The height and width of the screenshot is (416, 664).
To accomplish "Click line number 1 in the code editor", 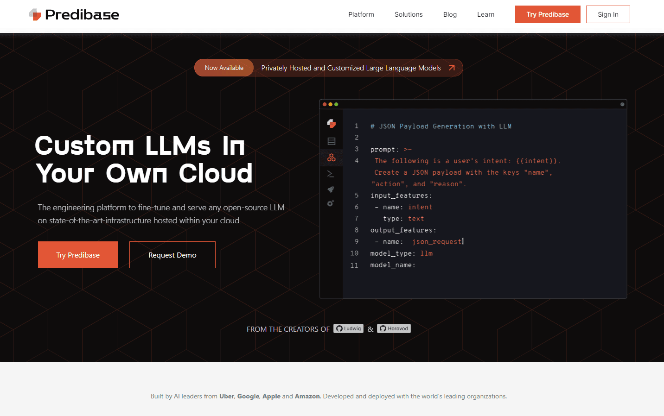I will [357, 126].
